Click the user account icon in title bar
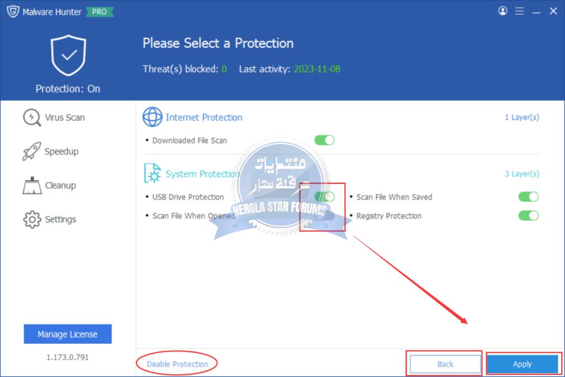 (502, 11)
